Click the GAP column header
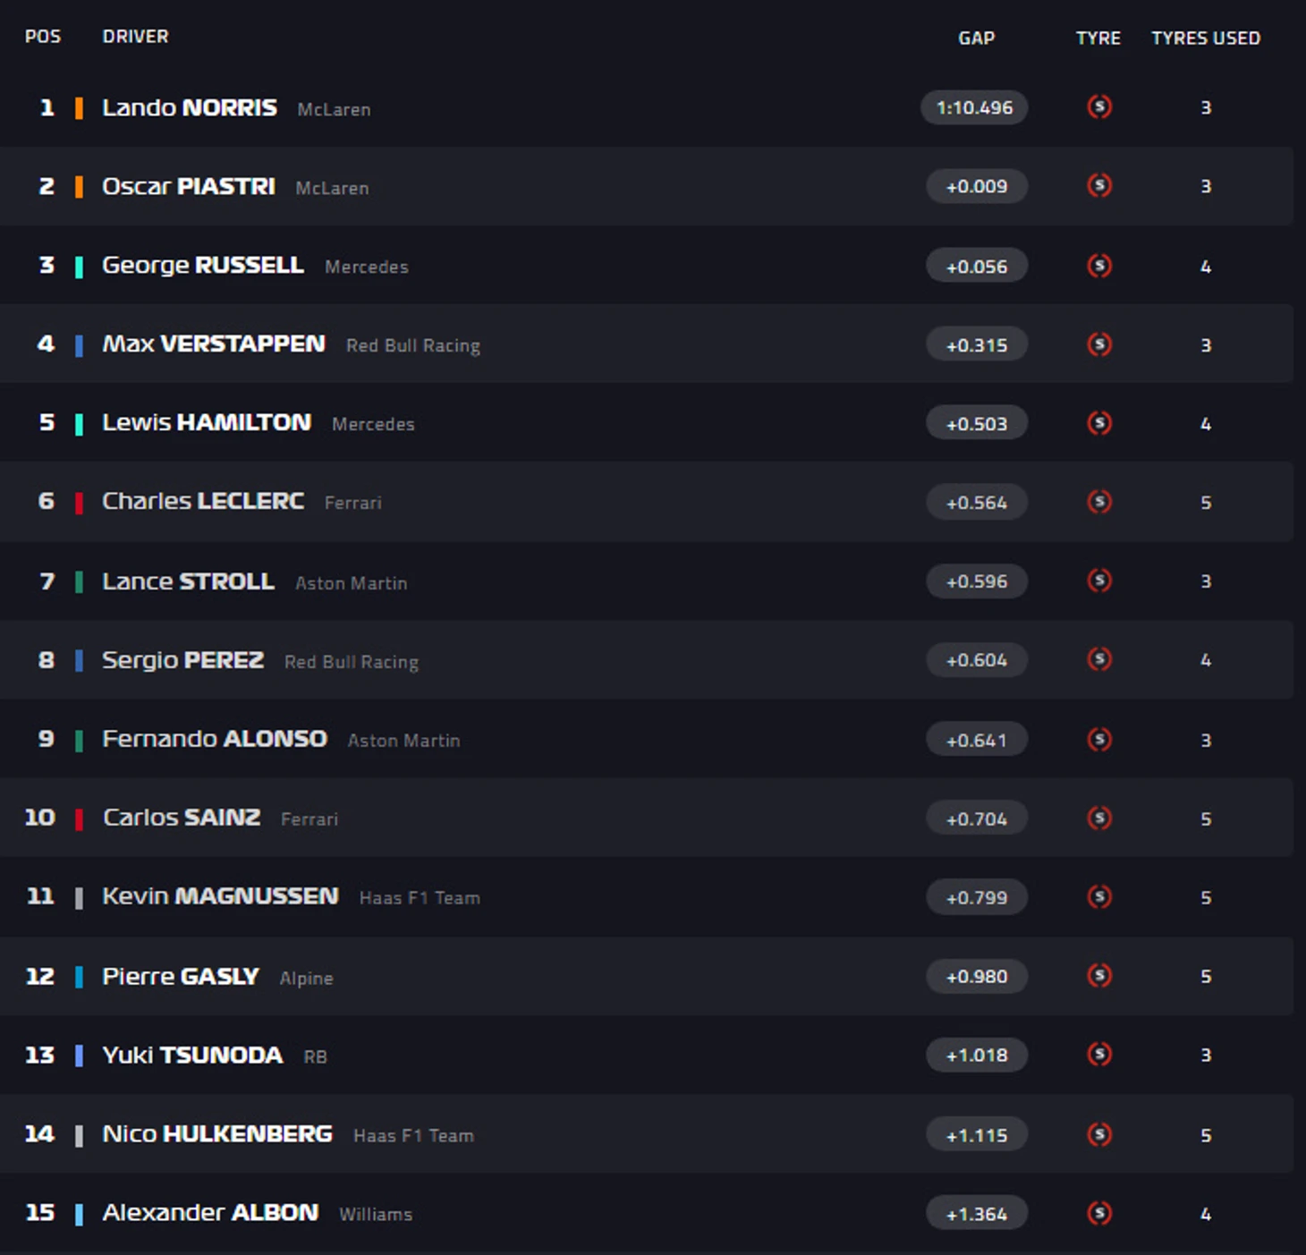Screen dimensions: 1306x1255 pyautogui.click(x=976, y=38)
